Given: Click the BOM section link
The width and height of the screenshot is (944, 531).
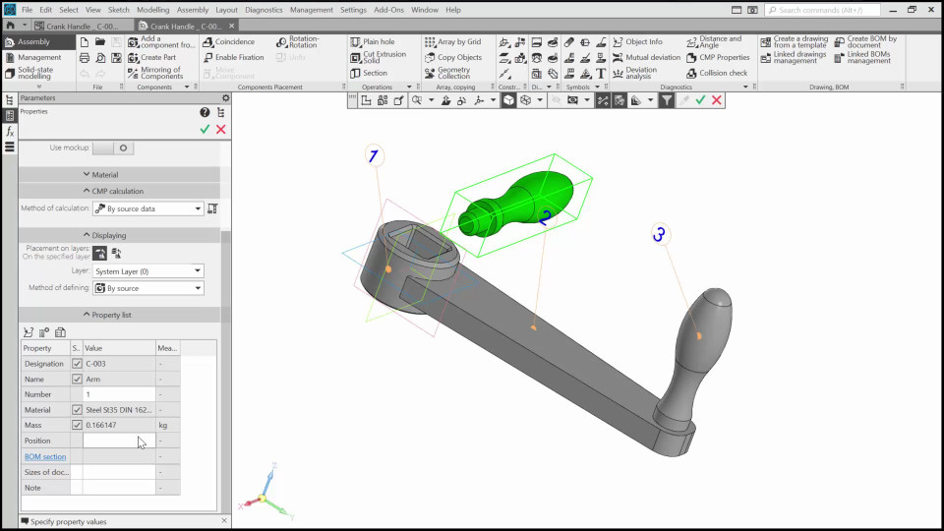Looking at the screenshot, I should tap(45, 456).
